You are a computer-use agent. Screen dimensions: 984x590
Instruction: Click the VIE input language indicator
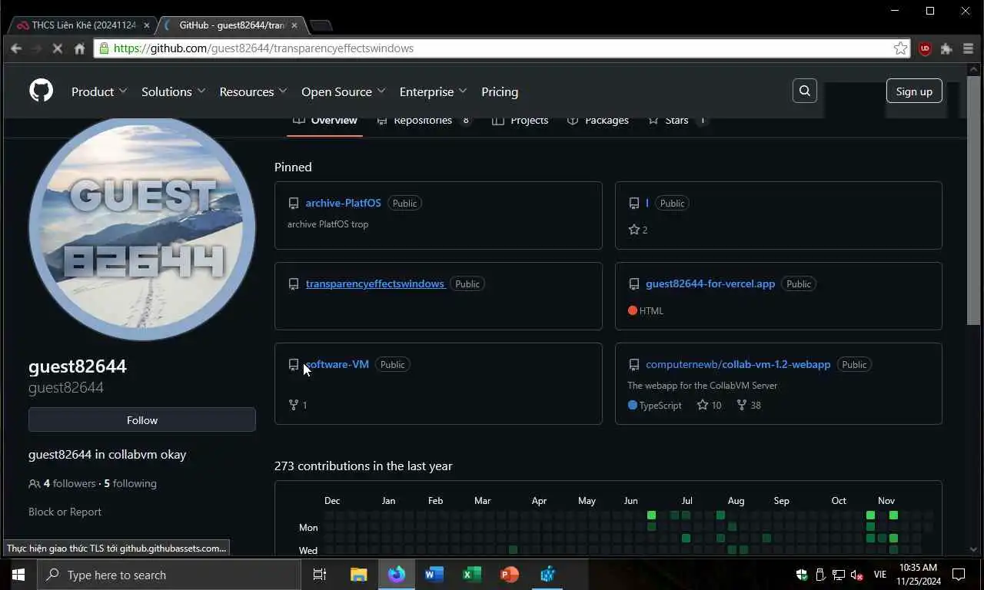[x=880, y=575]
